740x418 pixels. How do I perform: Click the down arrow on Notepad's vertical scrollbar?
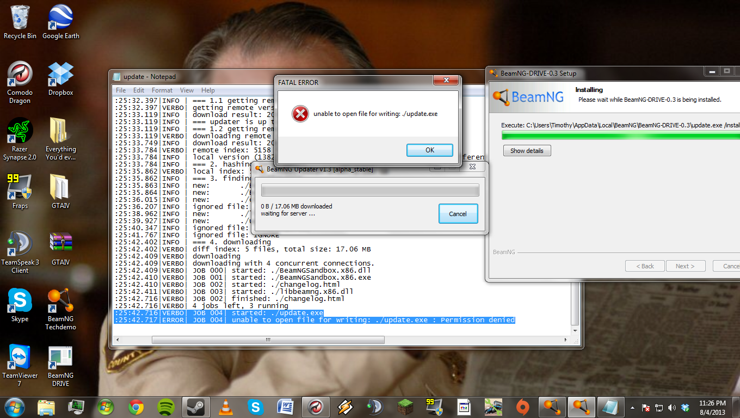pyautogui.click(x=576, y=330)
